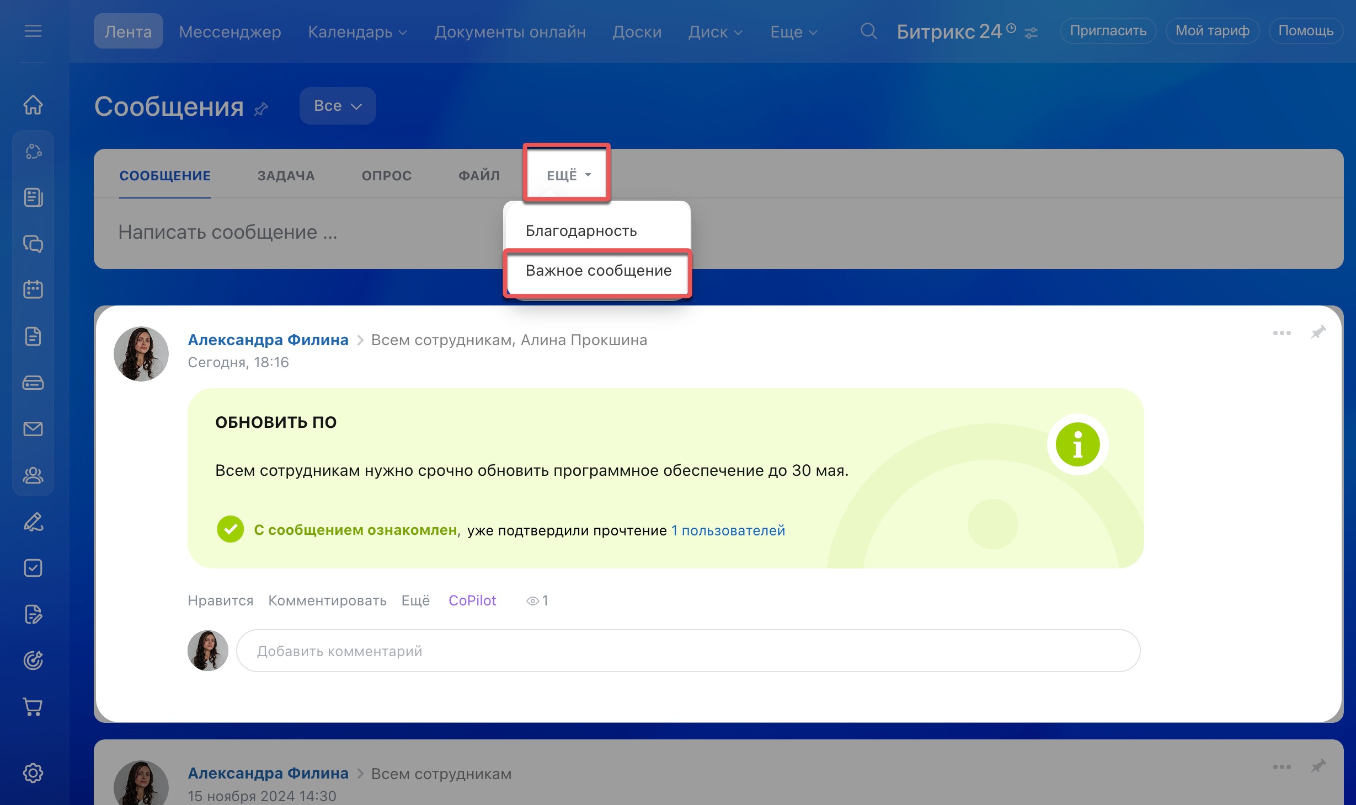Image resolution: width=1356 pixels, height=805 pixels.
Task: Open Мессенджер in top navigation
Action: (x=229, y=31)
